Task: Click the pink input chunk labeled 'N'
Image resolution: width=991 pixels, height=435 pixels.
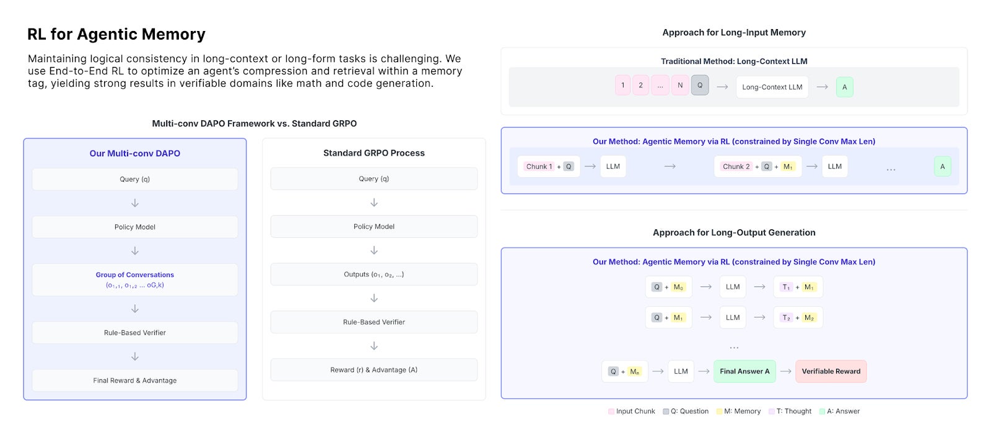Action: click(x=680, y=86)
